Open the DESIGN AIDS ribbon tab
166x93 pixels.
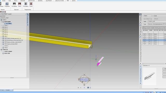point(31,1)
